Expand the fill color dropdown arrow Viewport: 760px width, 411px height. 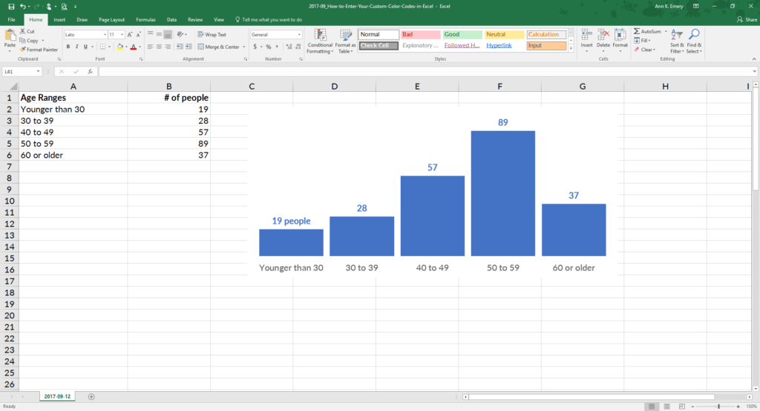(x=126, y=47)
